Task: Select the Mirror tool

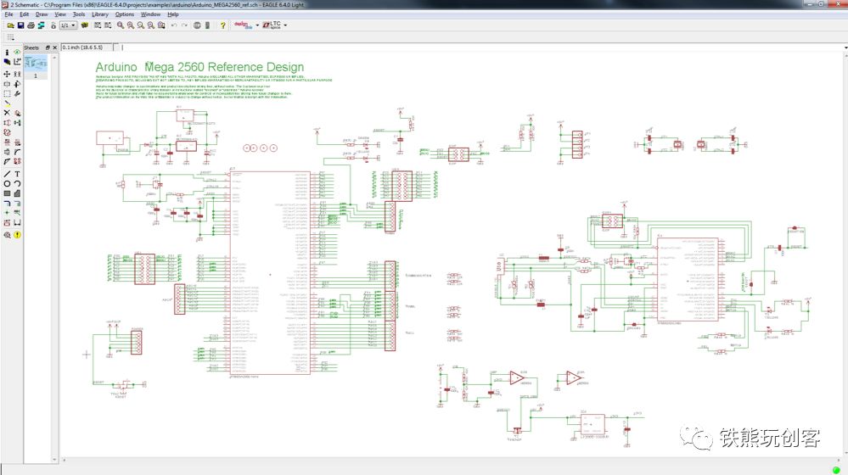Action: 7,84
